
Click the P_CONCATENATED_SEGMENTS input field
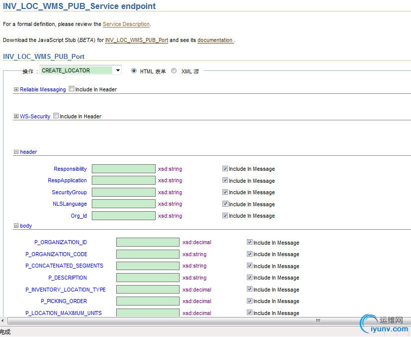pos(148,266)
